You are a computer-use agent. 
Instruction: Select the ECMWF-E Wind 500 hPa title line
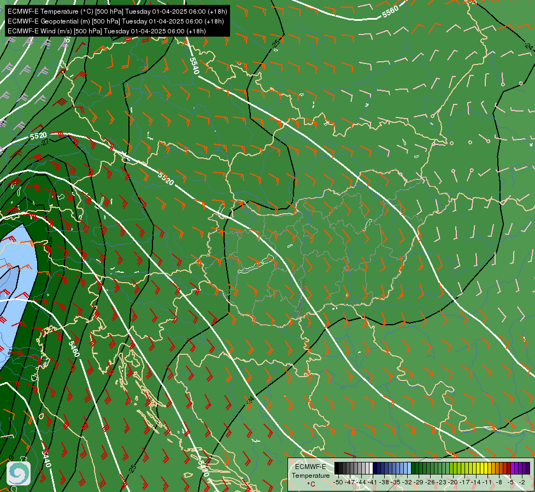tap(107, 31)
